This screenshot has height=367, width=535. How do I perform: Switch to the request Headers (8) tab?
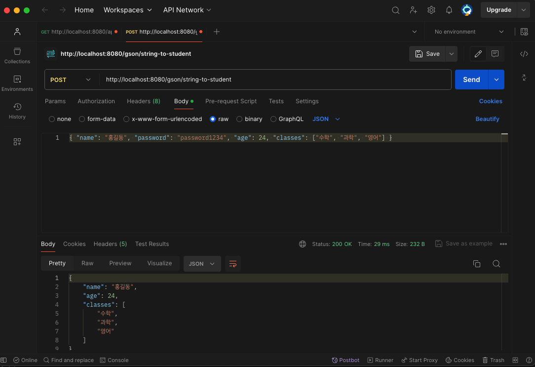143,101
